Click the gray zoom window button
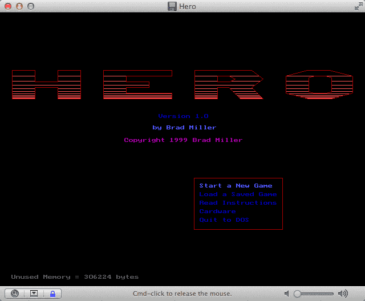Image resolution: width=365 pixels, height=301 pixels. (x=31, y=6)
